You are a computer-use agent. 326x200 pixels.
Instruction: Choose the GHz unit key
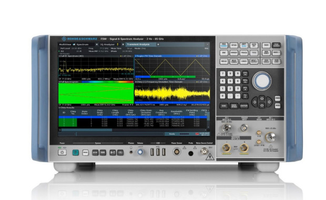point(246,73)
